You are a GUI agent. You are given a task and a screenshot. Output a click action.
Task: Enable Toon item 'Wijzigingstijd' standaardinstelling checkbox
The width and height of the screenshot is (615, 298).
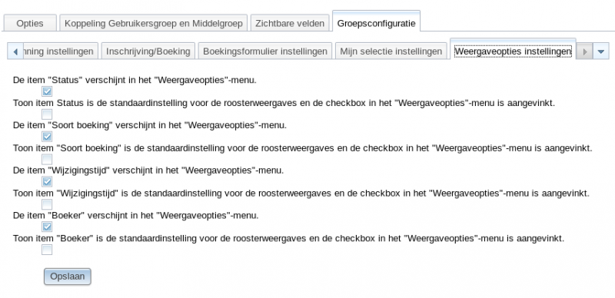tap(47, 204)
